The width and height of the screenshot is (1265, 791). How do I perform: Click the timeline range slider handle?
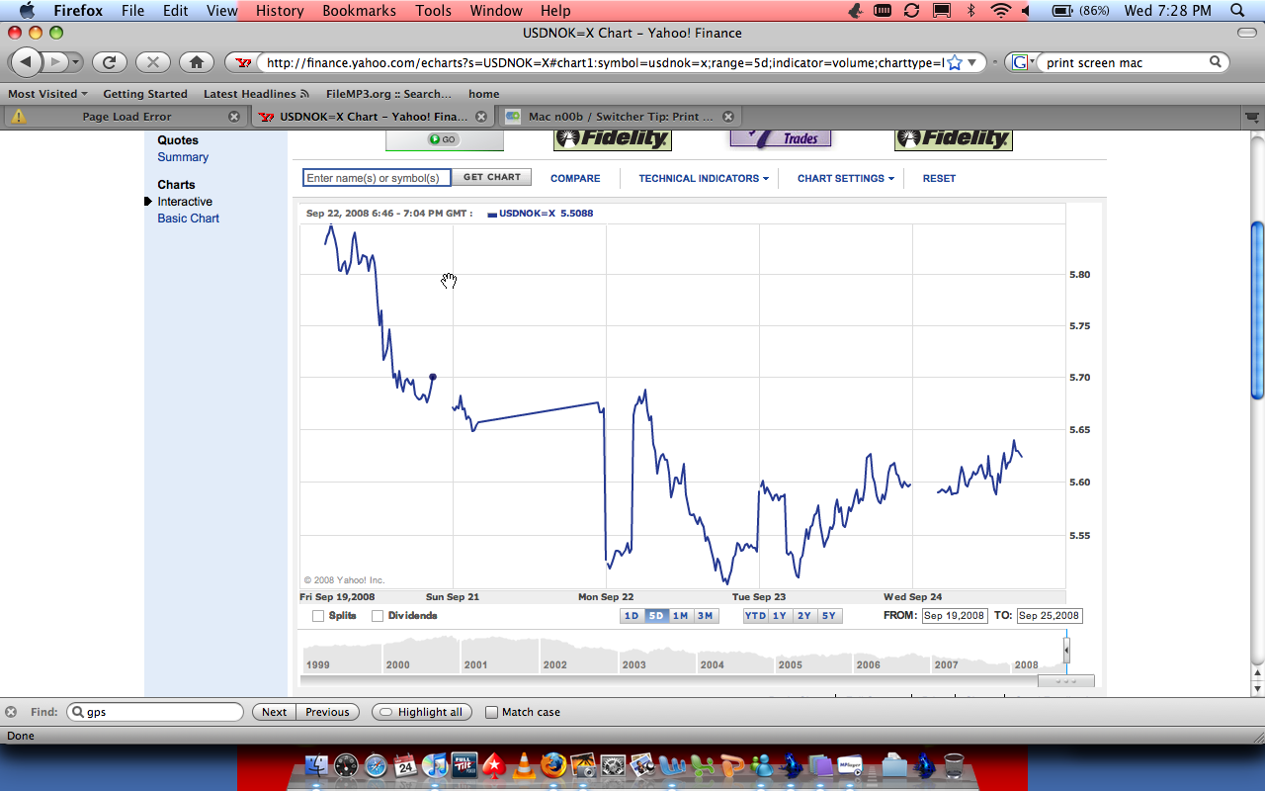[1066, 650]
